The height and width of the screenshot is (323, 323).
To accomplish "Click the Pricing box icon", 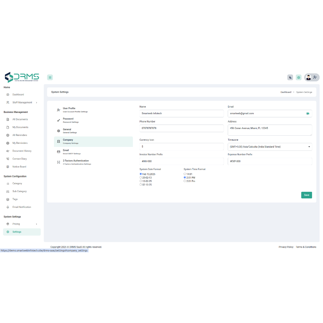I will [x=8, y=224].
